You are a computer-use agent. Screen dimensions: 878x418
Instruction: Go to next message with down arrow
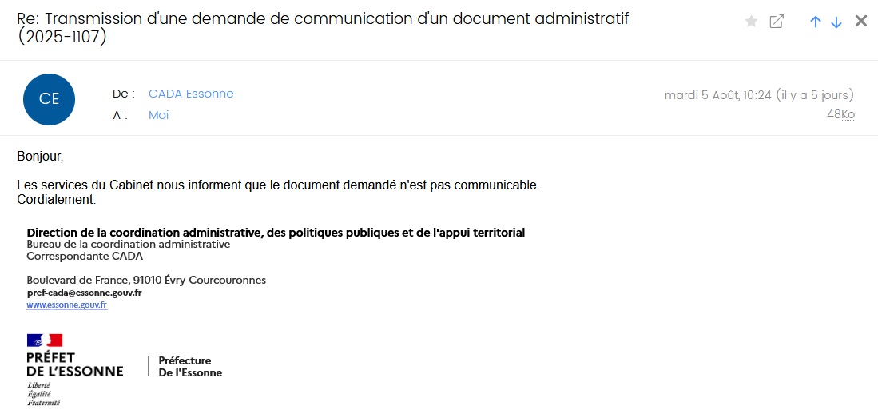tap(836, 22)
